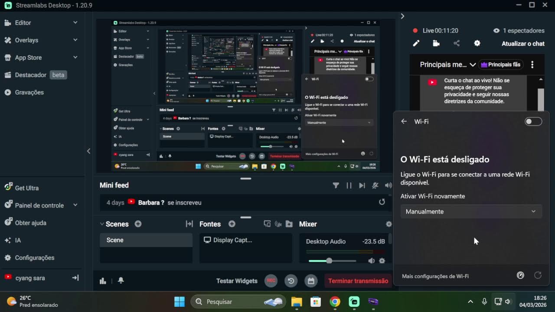Open the stream schedule calendar icon

click(311, 281)
